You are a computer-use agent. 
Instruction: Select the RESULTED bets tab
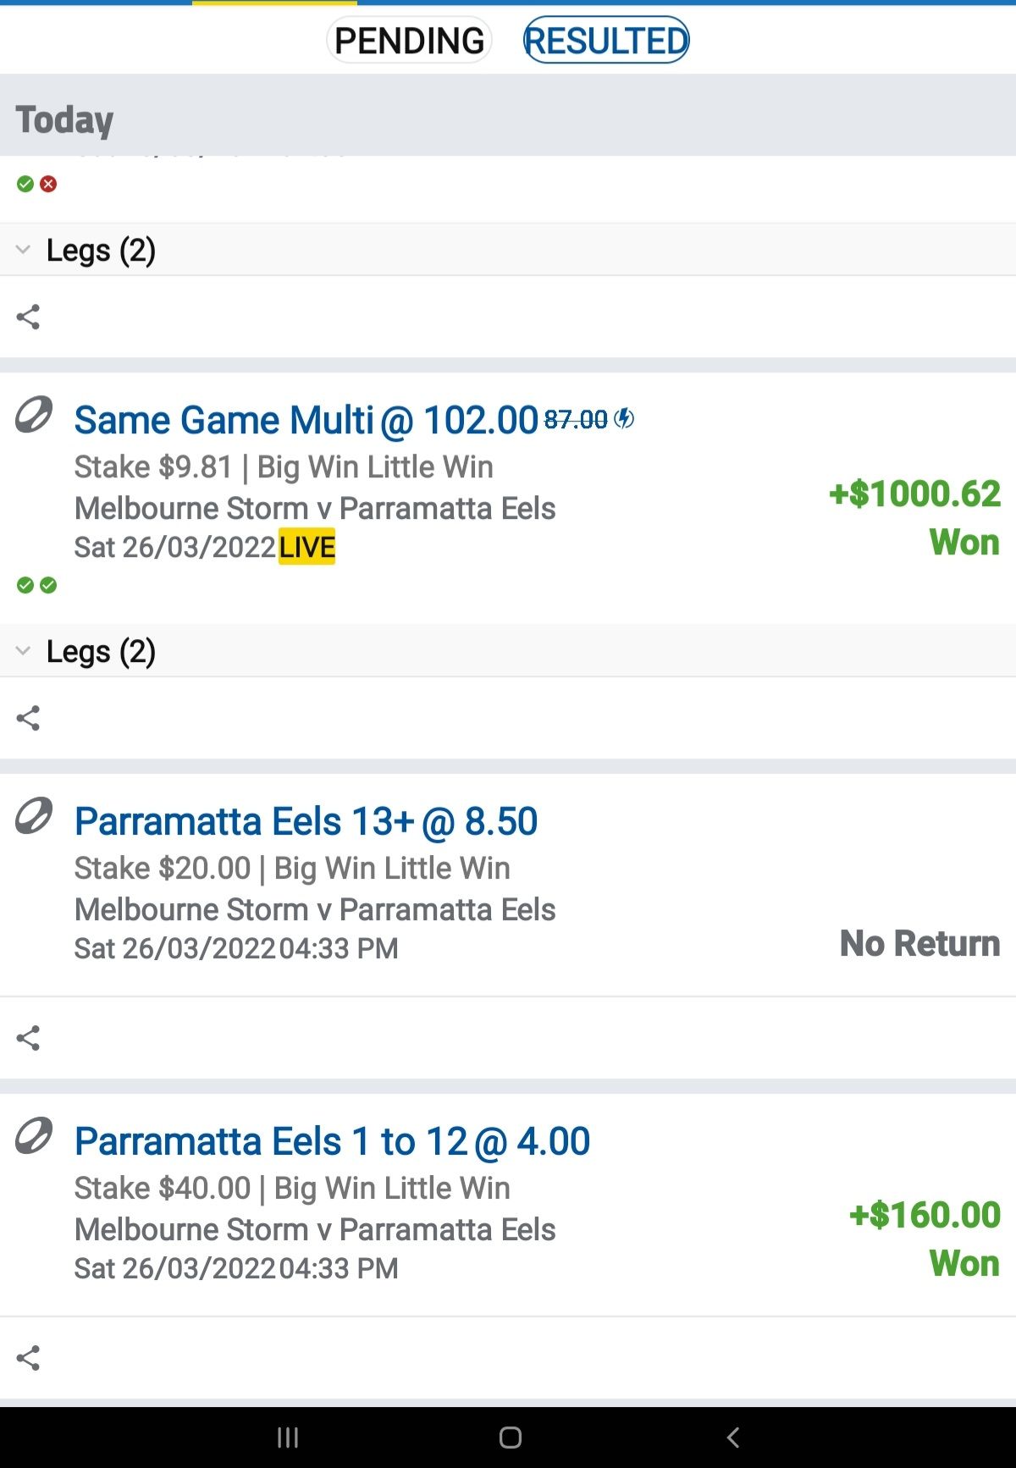click(x=606, y=40)
